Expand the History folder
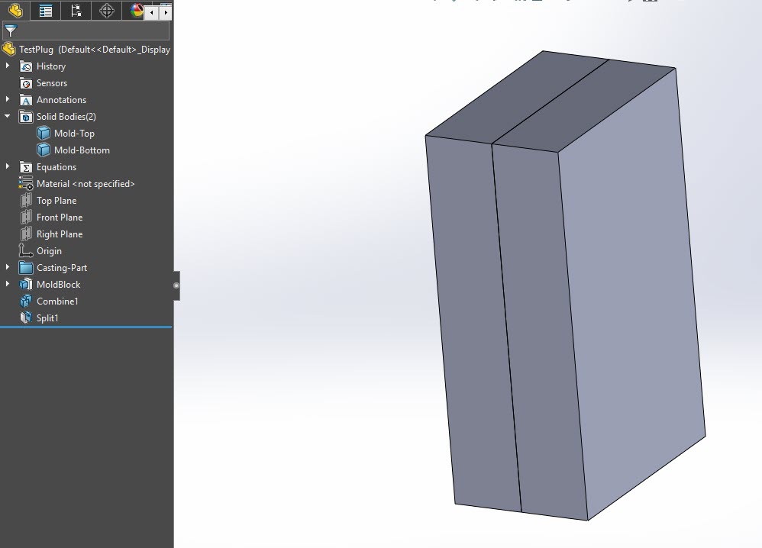Screen dimensions: 762x548 tap(8, 65)
